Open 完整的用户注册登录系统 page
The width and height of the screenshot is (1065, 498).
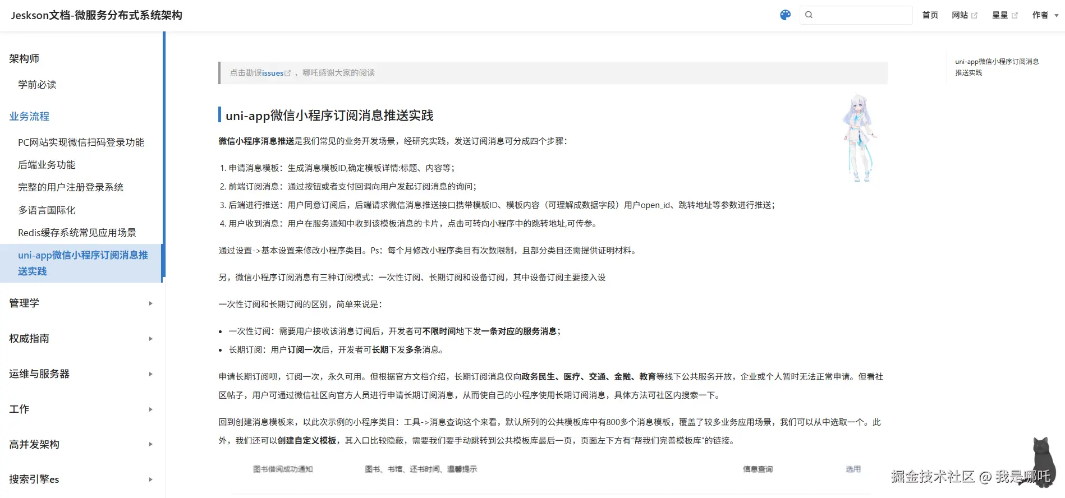pos(71,187)
